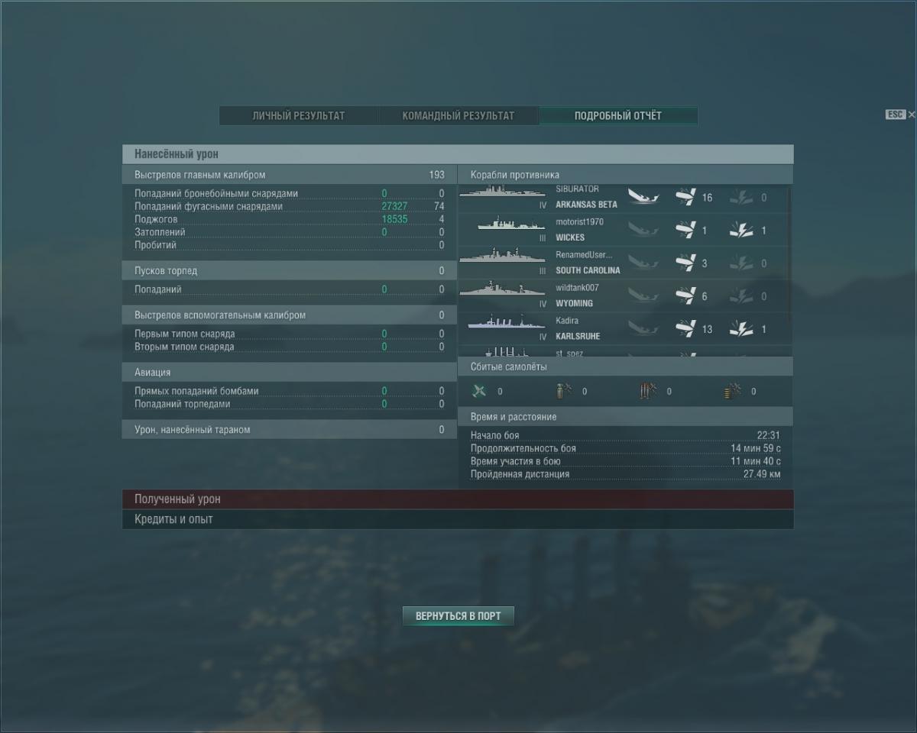Switch to Личный результат tab
This screenshot has width=917, height=733.
coord(299,116)
